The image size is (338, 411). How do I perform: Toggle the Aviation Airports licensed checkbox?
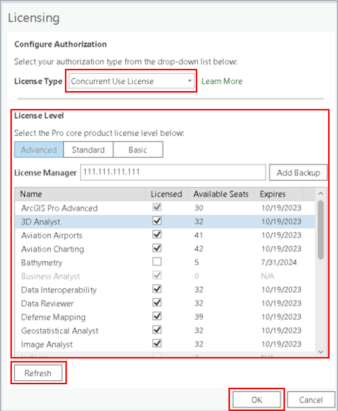click(157, 235)
